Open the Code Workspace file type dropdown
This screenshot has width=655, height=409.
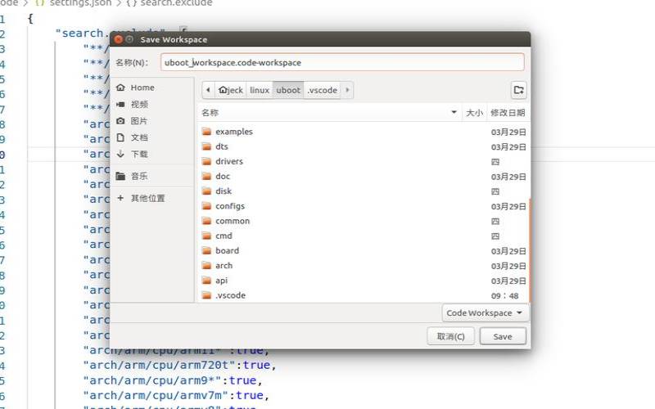tap(485, 313)
